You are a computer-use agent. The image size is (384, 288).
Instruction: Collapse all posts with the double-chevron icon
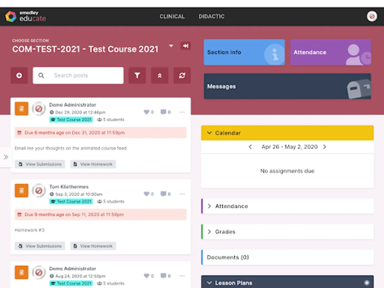159,76
